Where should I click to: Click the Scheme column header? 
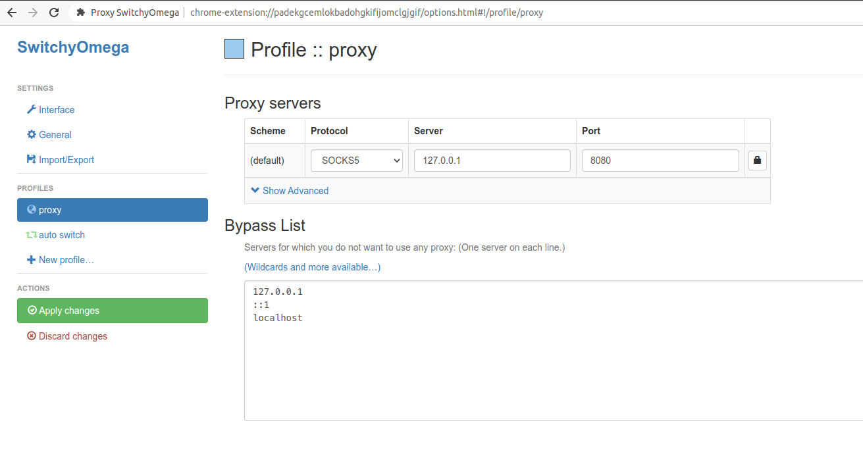click(268, 131)
